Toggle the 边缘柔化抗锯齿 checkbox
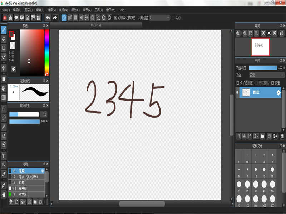This screenshot has width=286, height=214. [x=115, y=17]
